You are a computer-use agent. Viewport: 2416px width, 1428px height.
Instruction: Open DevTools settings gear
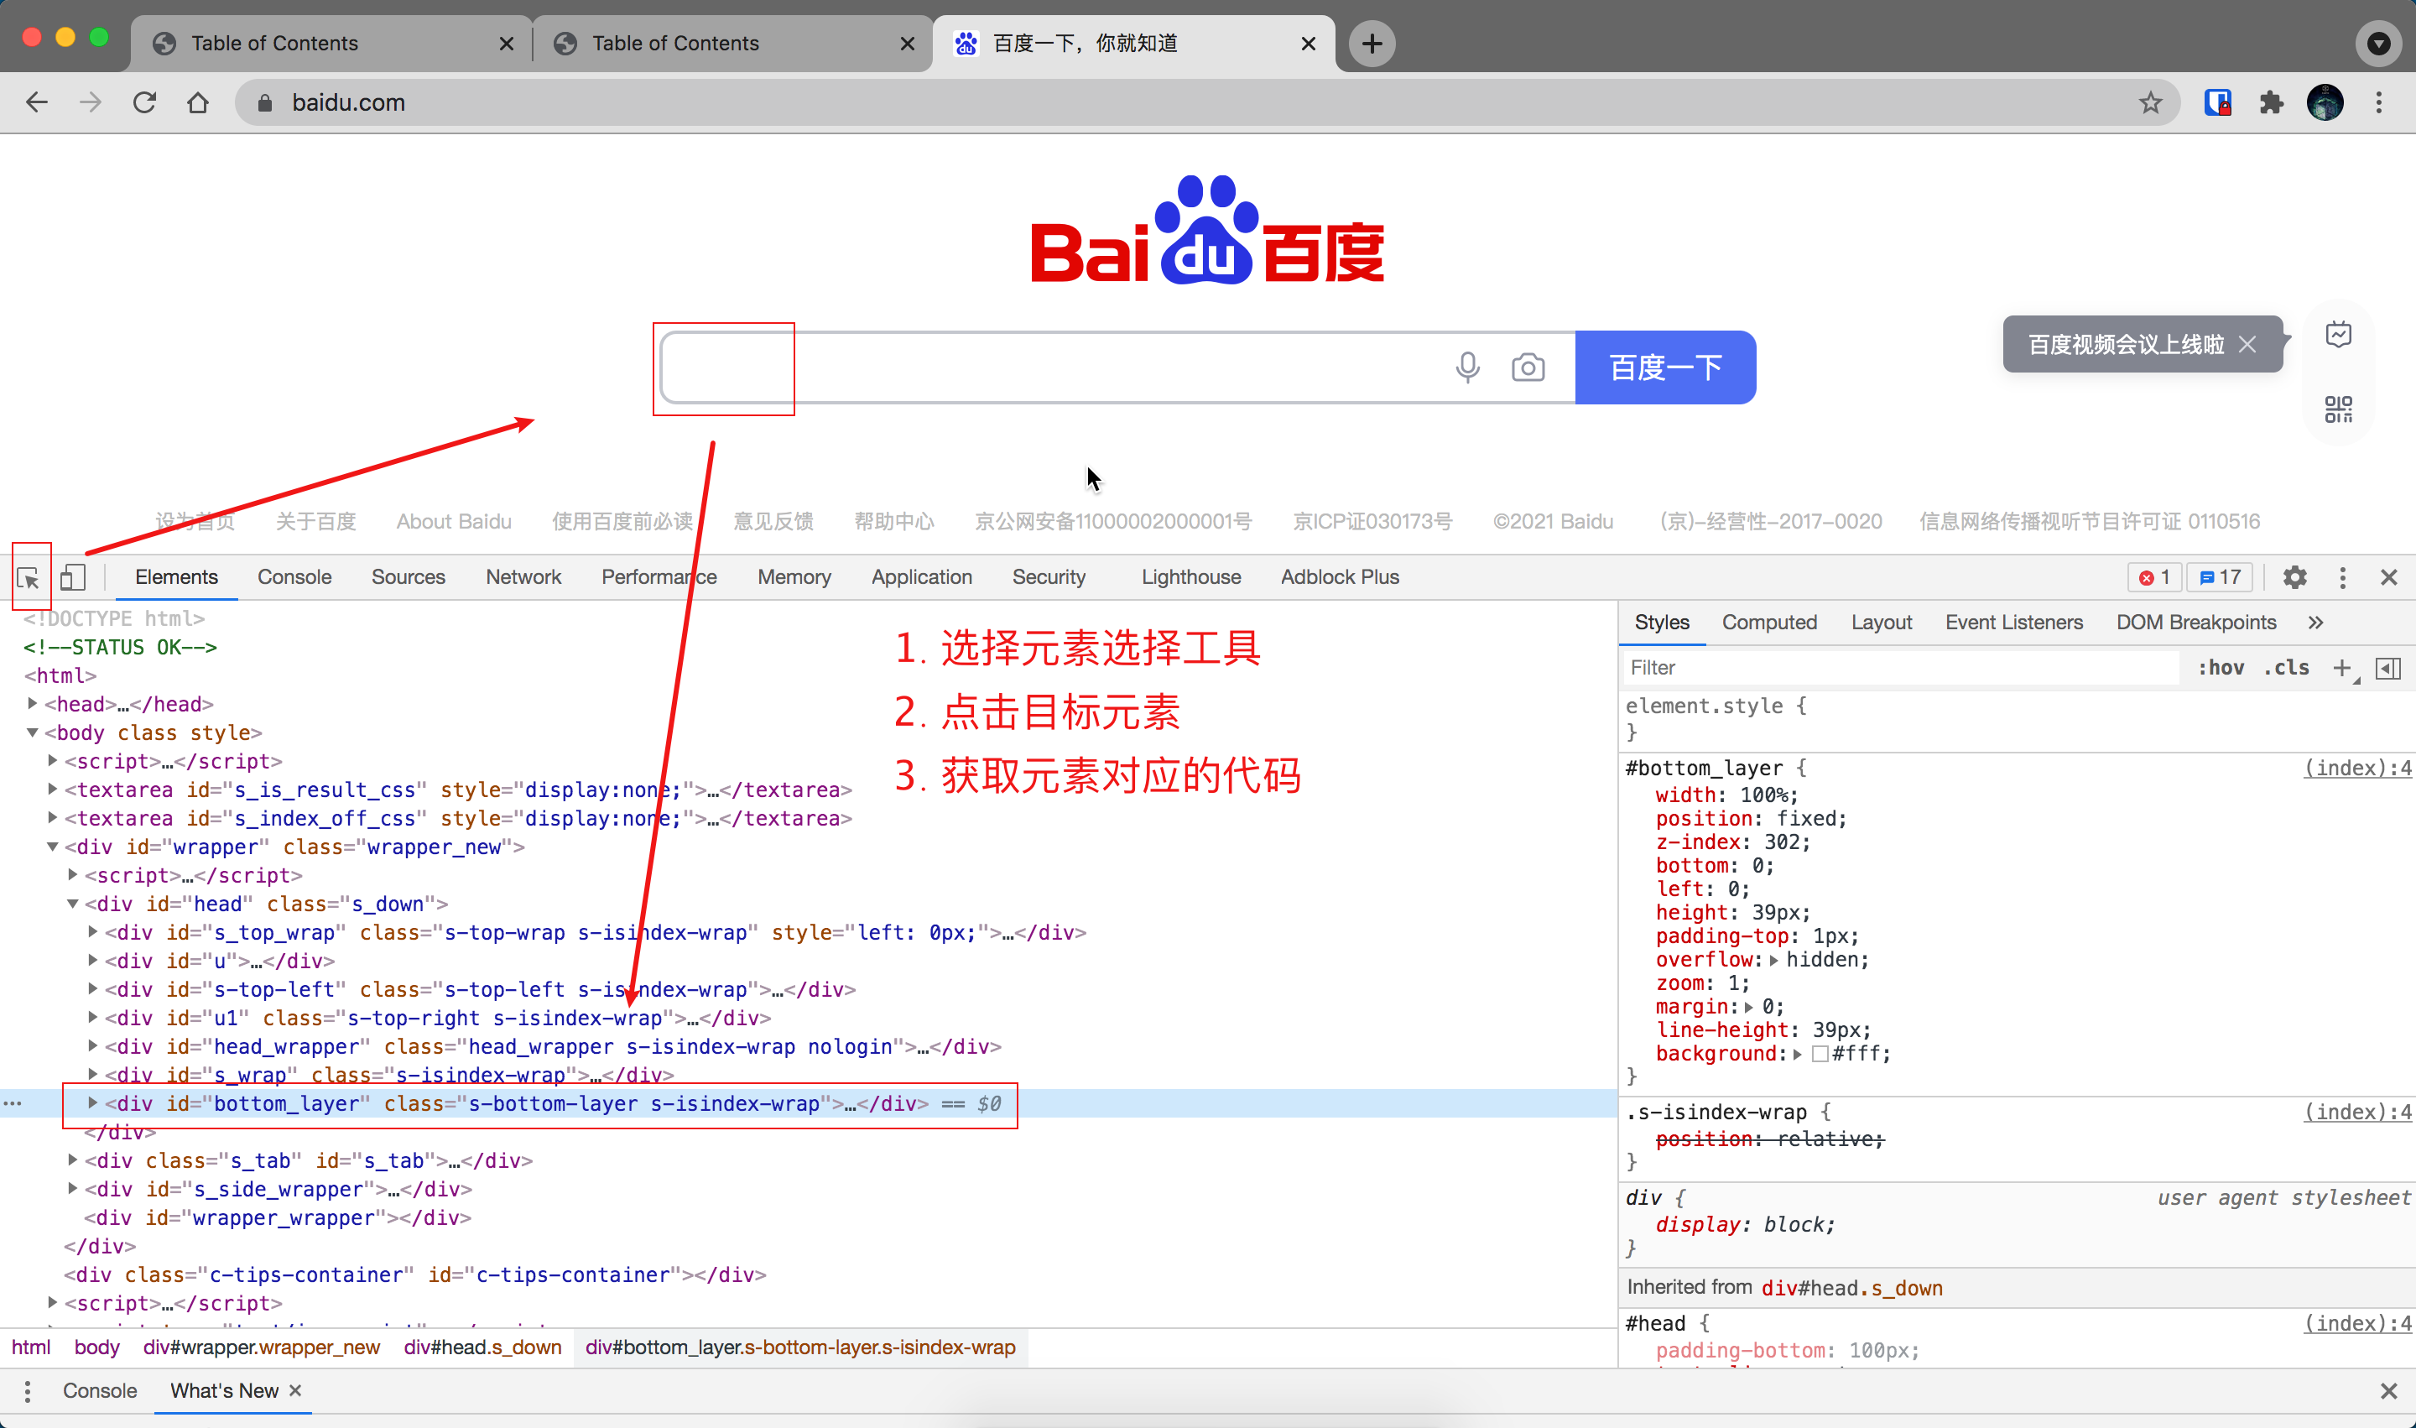pos(2294,577)
